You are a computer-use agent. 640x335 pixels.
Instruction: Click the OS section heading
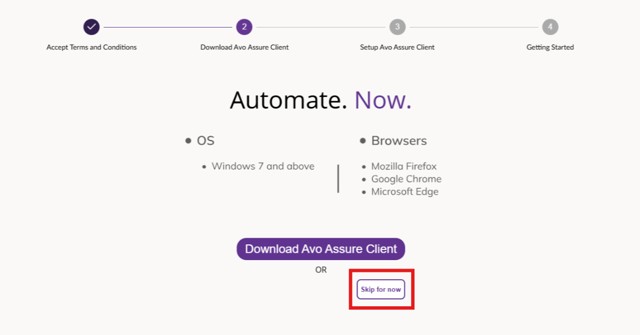[x=205, y=141]
